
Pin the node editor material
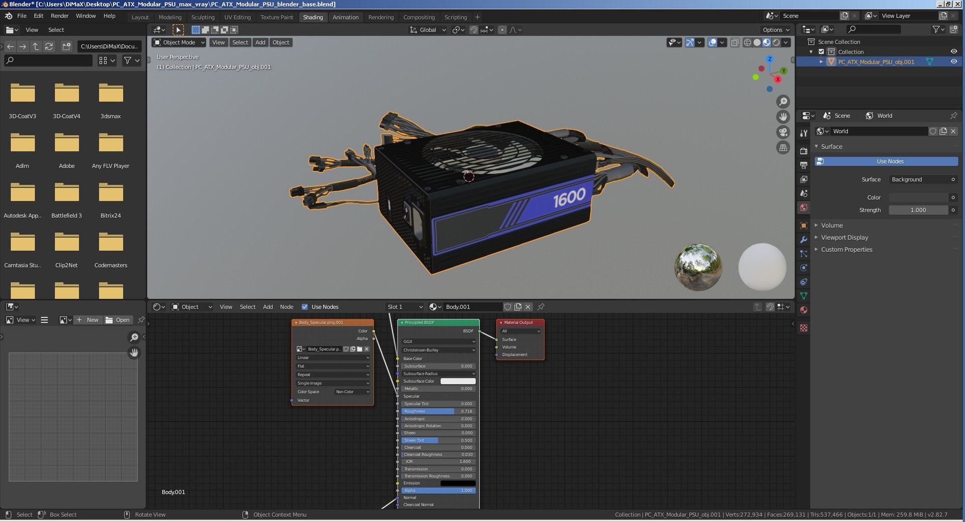tap(541, 307)
